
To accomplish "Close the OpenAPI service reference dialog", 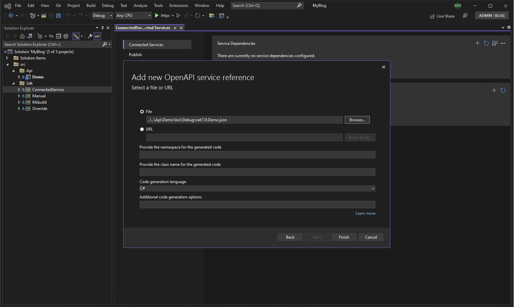I will coord(383,67).
